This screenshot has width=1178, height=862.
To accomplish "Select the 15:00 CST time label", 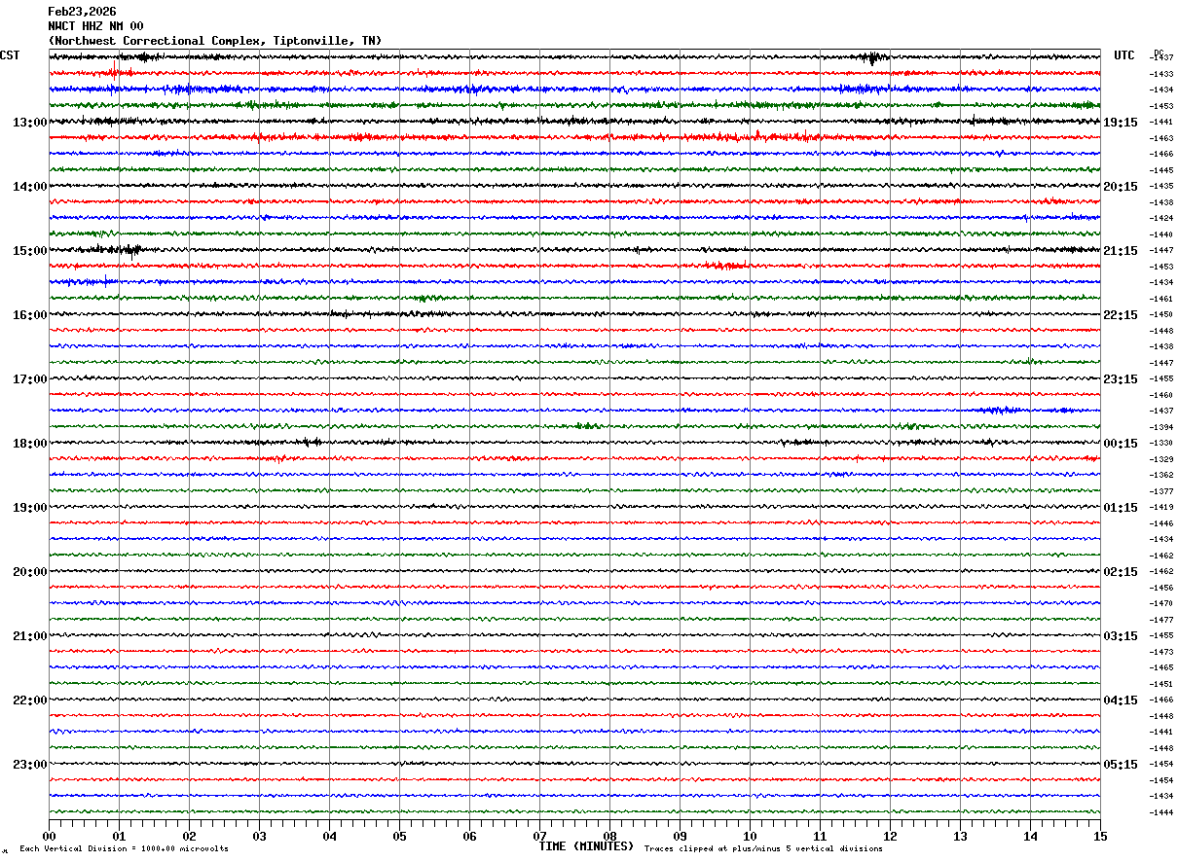I will click(x=29, y=251).
